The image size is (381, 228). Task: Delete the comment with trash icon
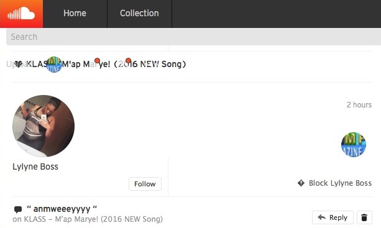coord(364,217)
